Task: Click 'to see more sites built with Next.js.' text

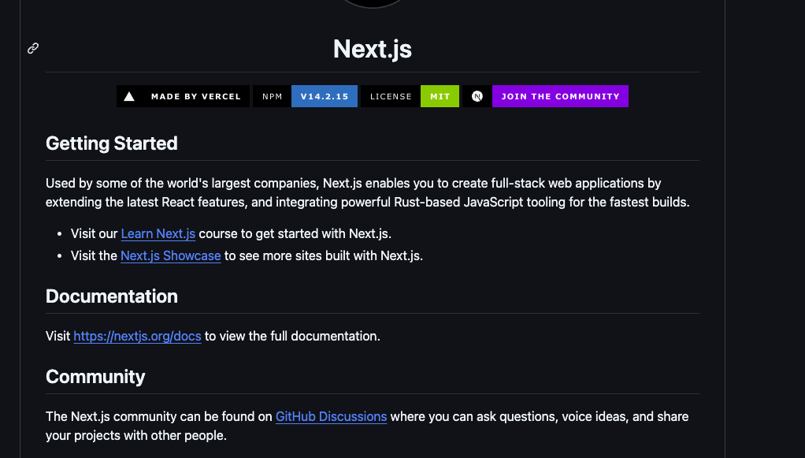Action: pyautogui.click(x=324, y=256)
